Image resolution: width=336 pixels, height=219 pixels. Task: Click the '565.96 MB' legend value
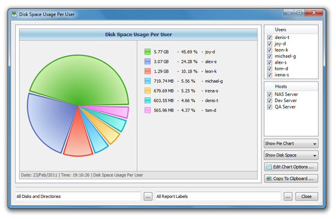pos(163,110)
